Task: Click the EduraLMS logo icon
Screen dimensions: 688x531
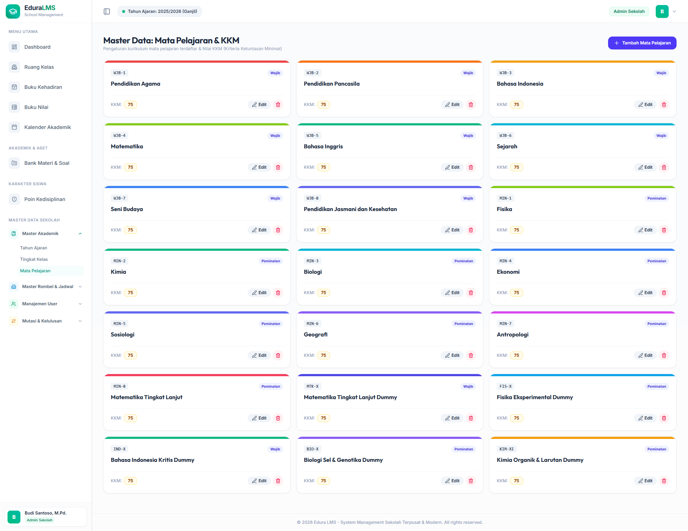Action: click(13, 11)
